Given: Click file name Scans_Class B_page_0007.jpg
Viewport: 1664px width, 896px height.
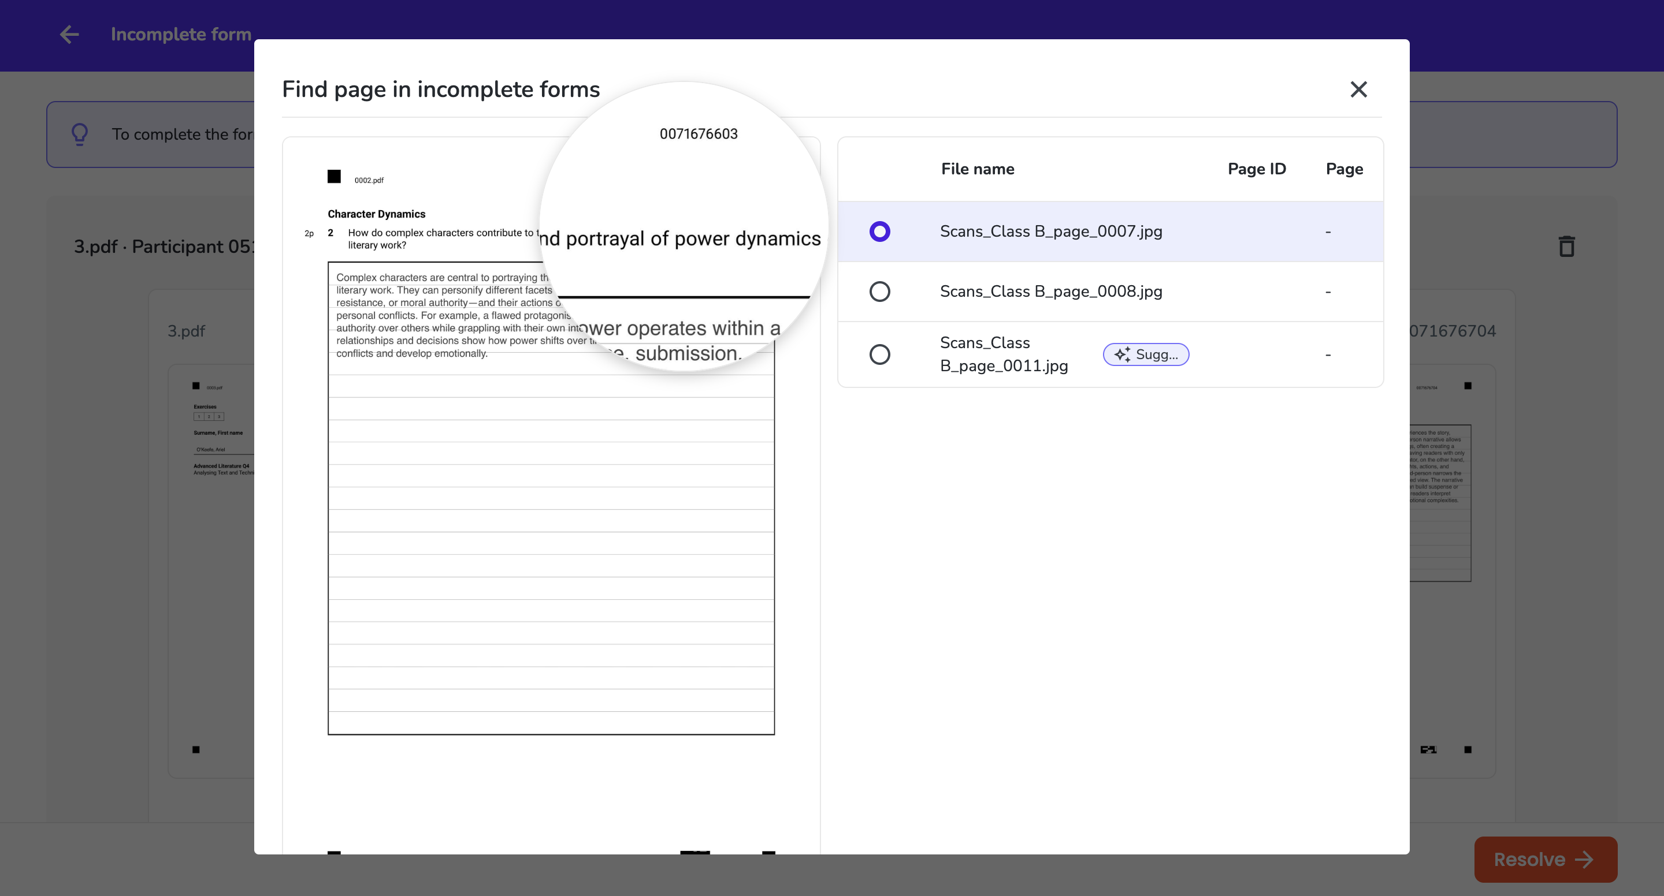Looking at the screenshot, I should (x=1051, y=231).
